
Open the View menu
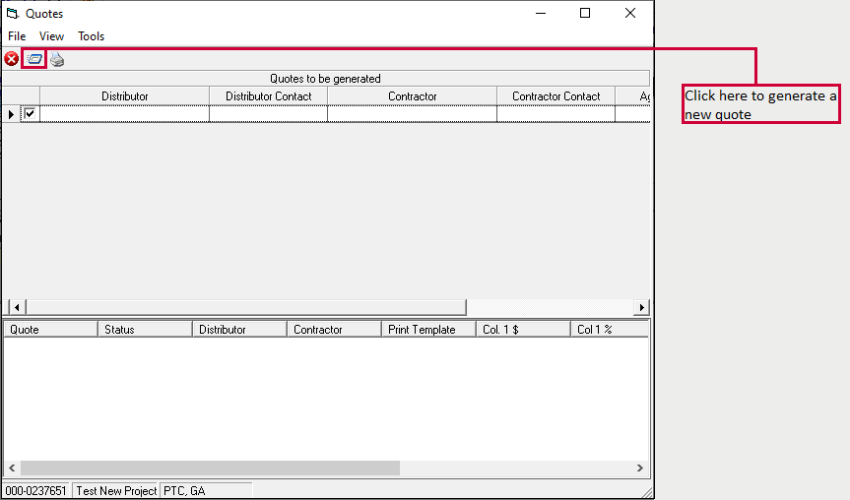pyautogui.click(x=51, y=36)
